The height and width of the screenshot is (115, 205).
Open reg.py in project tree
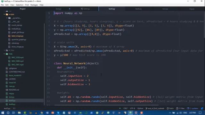point(12,94)
